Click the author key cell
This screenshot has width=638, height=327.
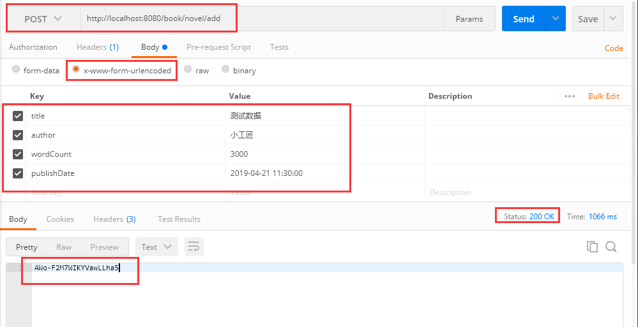(x=126, y=135)
